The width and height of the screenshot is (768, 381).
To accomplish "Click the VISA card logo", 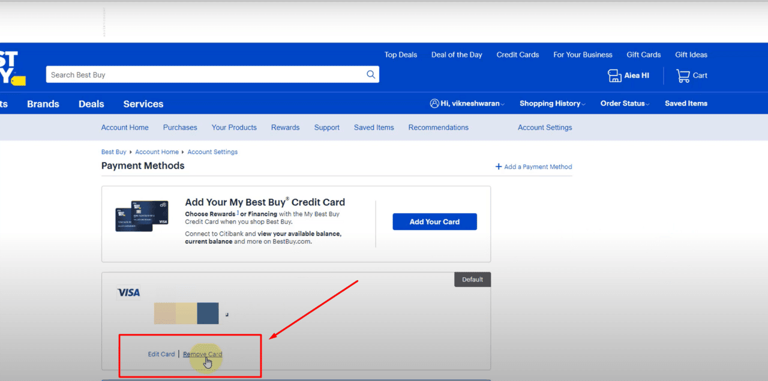I will 128,293.
